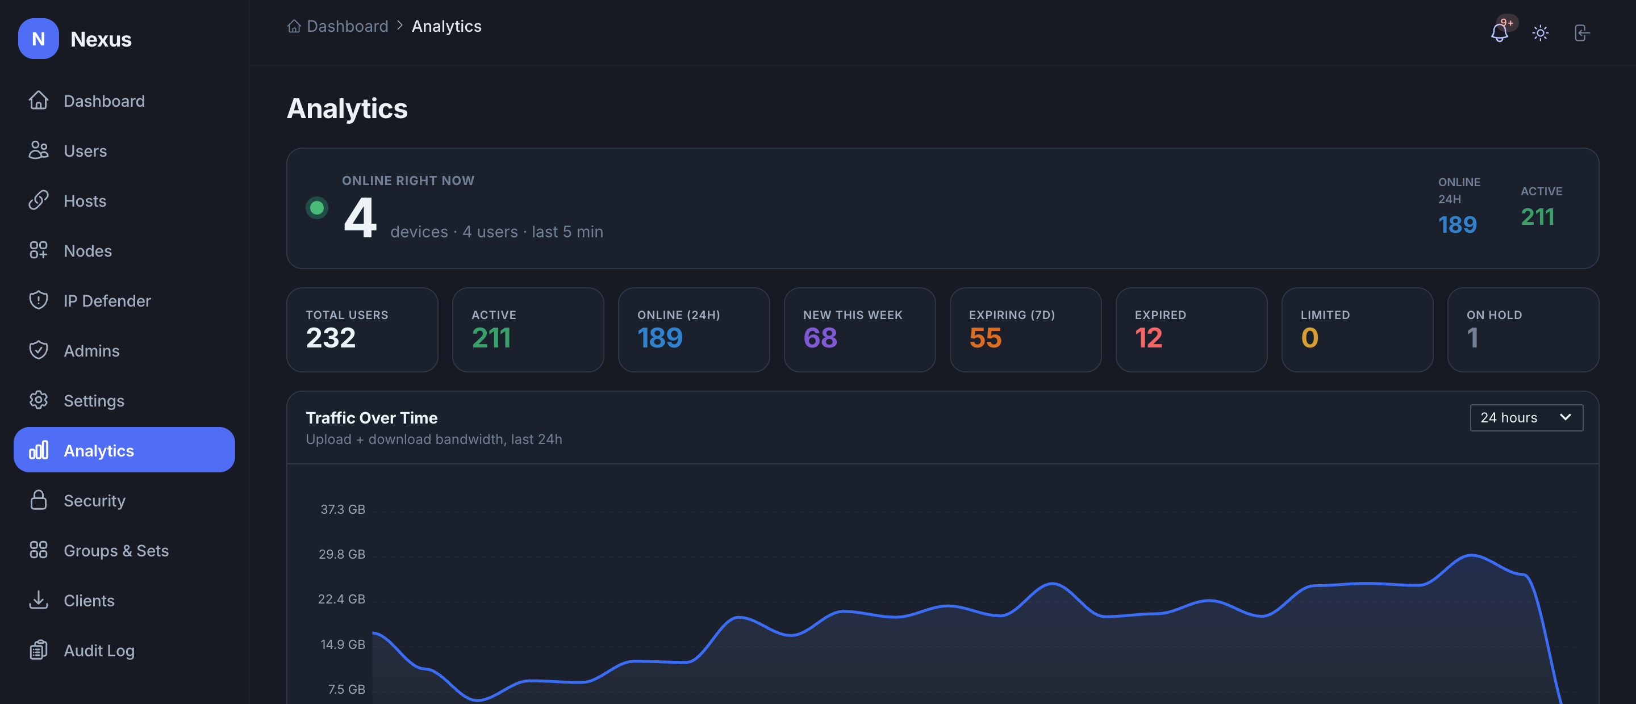Click the logout icon in header
The height and width of the screenshot is (704, 1636).
click(x=1581, y=33)
